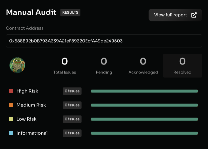208x149 pixels.
Task: Click the RESULTS badge
Action: [70, 13]
